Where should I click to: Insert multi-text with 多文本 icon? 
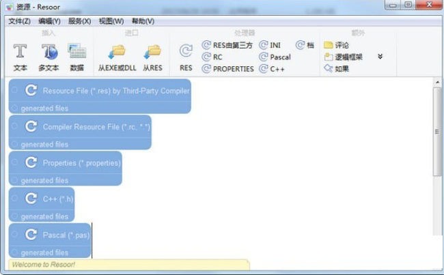point(49,57)
